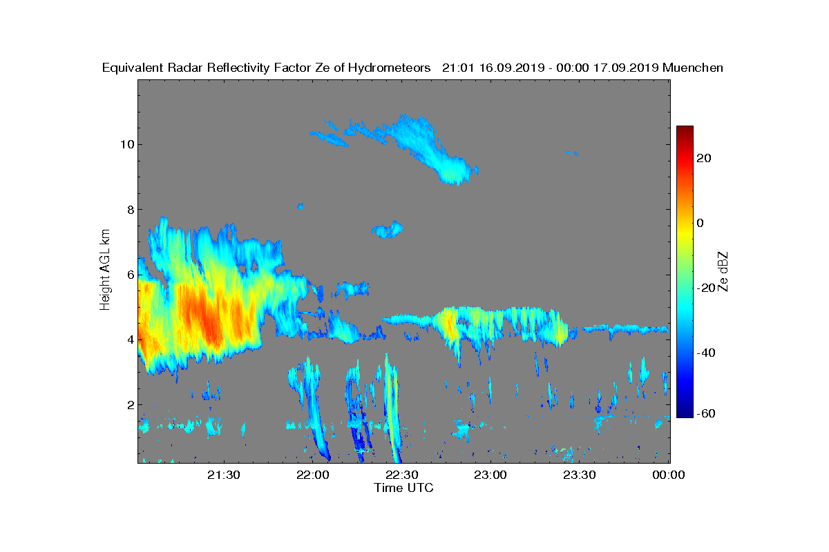Image resolution: width=829 pixels, height=552 pixels.
Task: Click the 23:00 time tick label
Action: (x=491, y=475)
